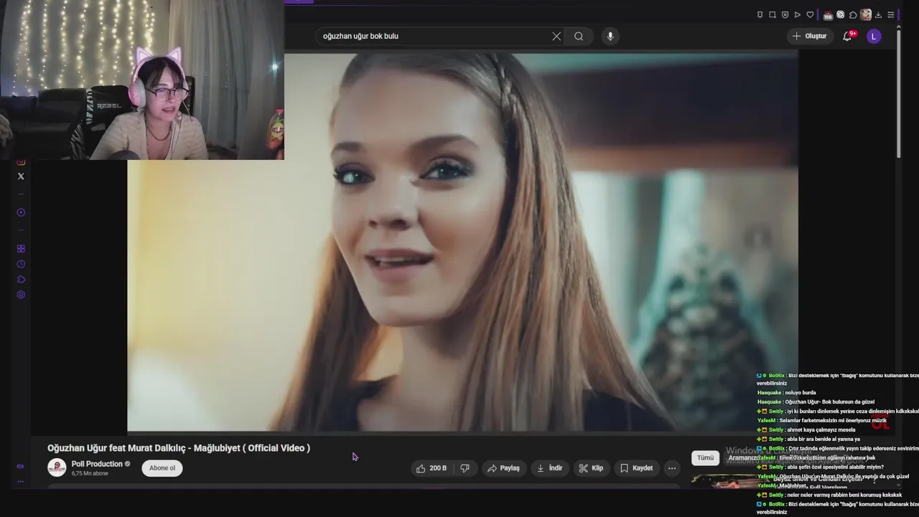Click the send/flow arrow icon in toolbar
This screenshot has width=919, height=517.
[x=797, y=14]
